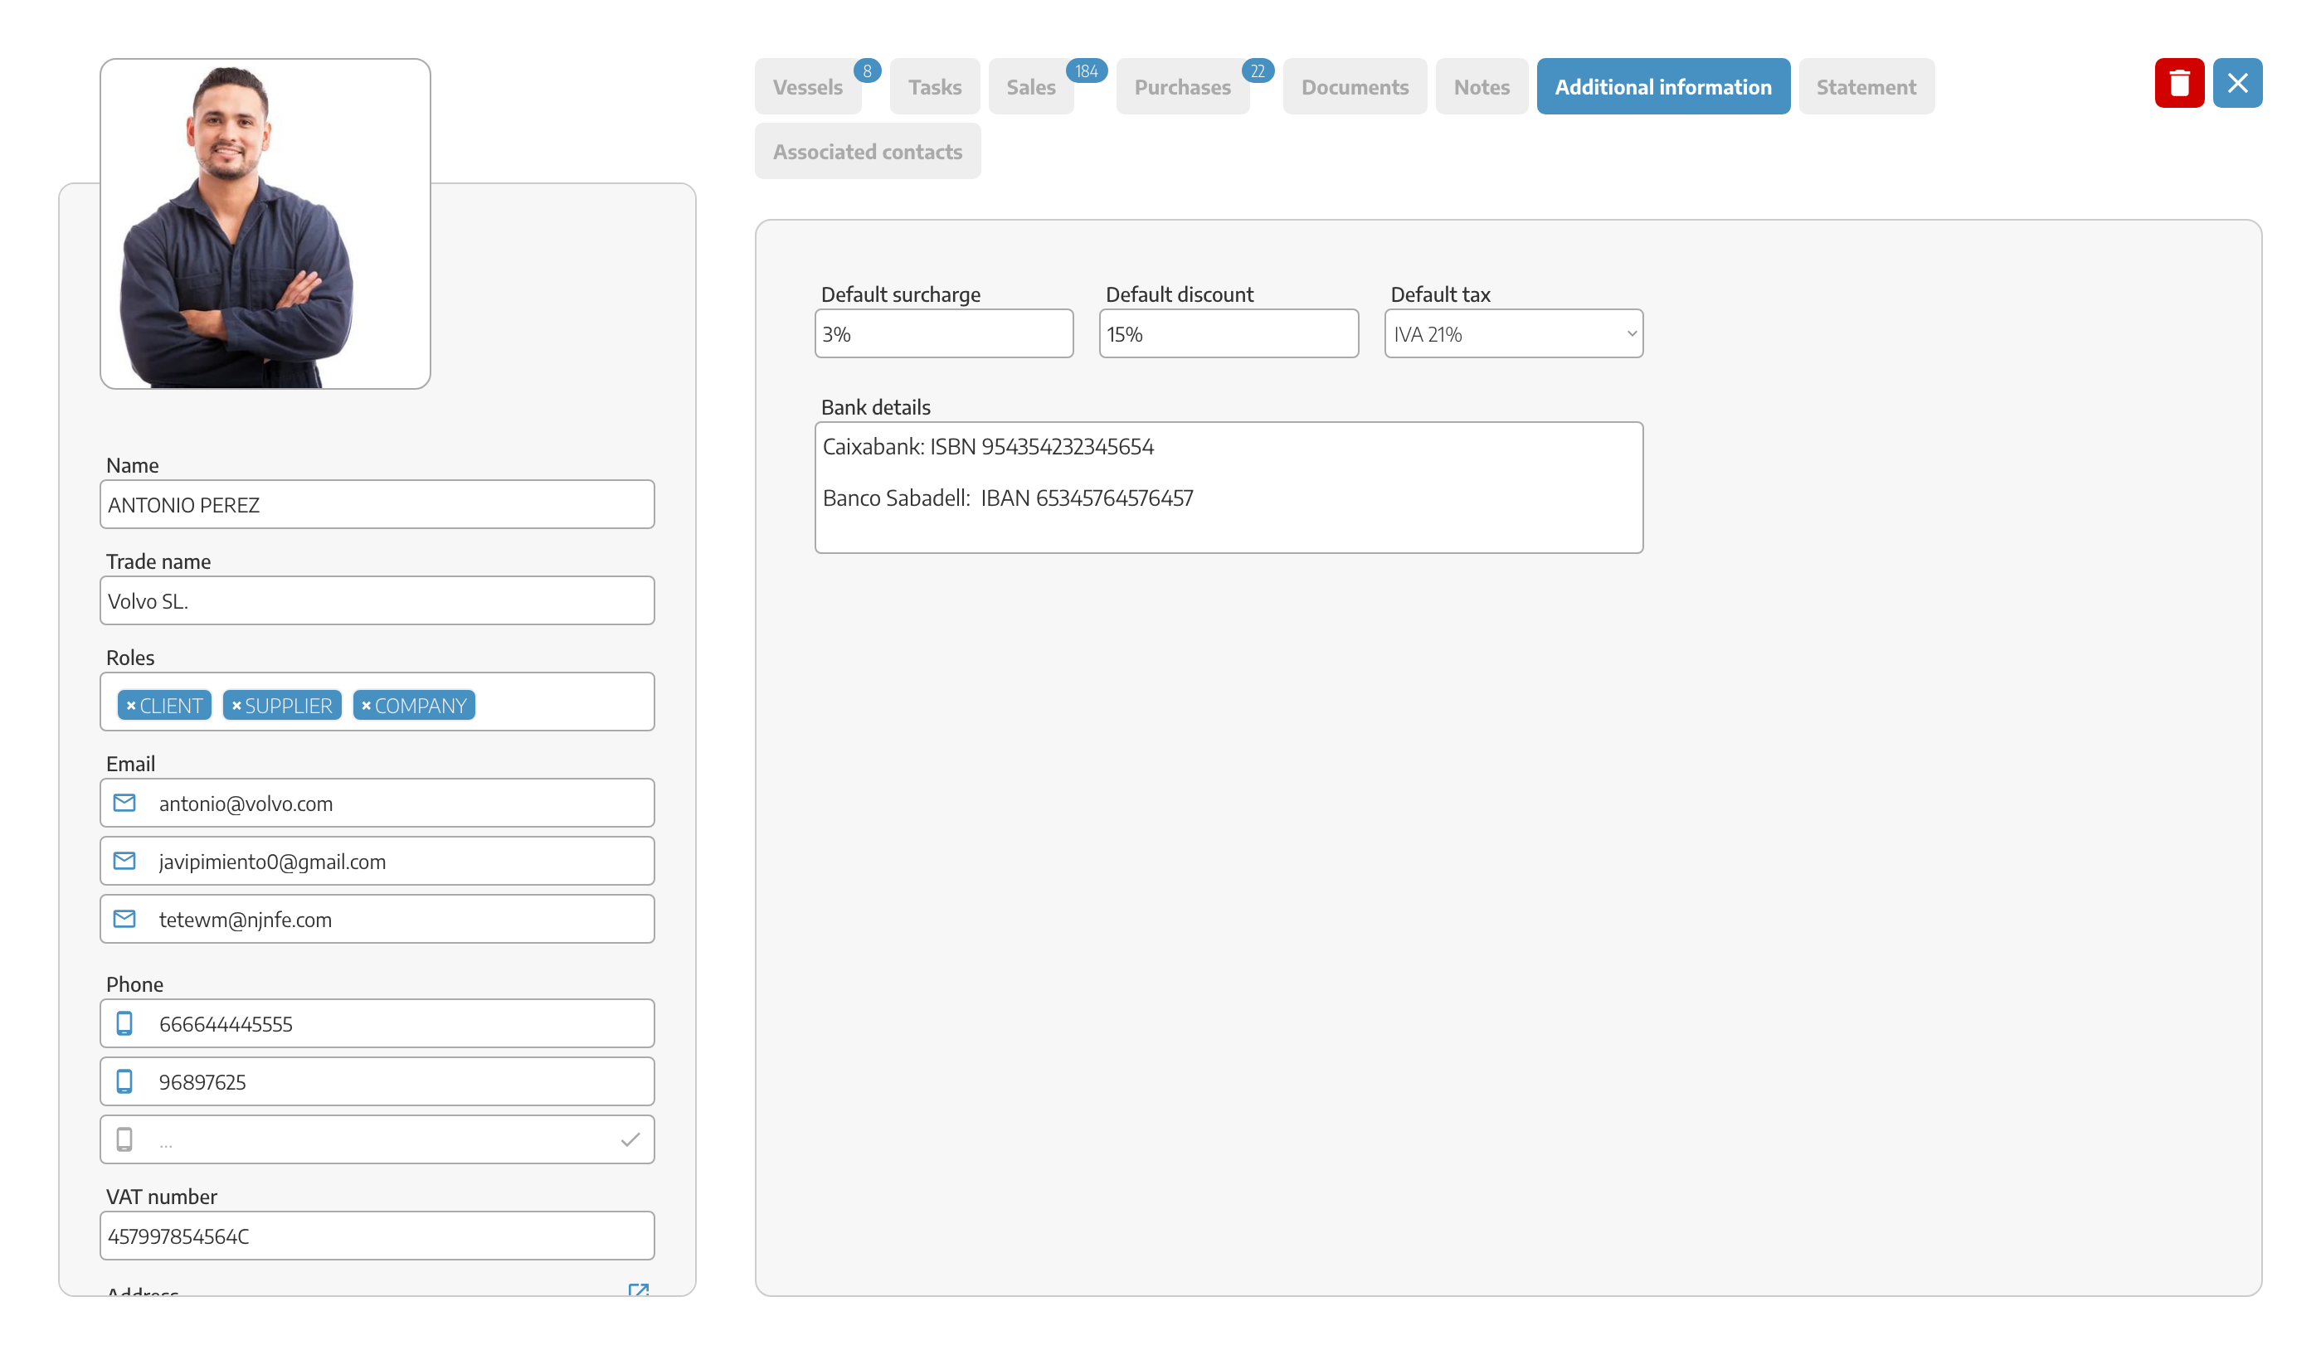Click the empty new phone field
2321x1355 pixels.
point(377,1139)
